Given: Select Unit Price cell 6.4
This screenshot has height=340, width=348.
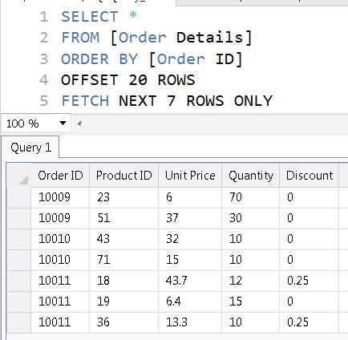Looking at the screenshot, I should coord(190,302).
